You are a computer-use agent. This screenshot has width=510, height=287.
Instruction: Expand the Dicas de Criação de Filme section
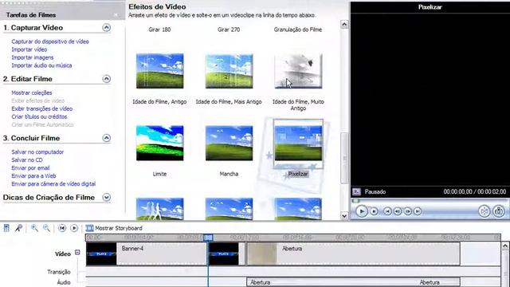pyautogui.click(x=106, y=197)
